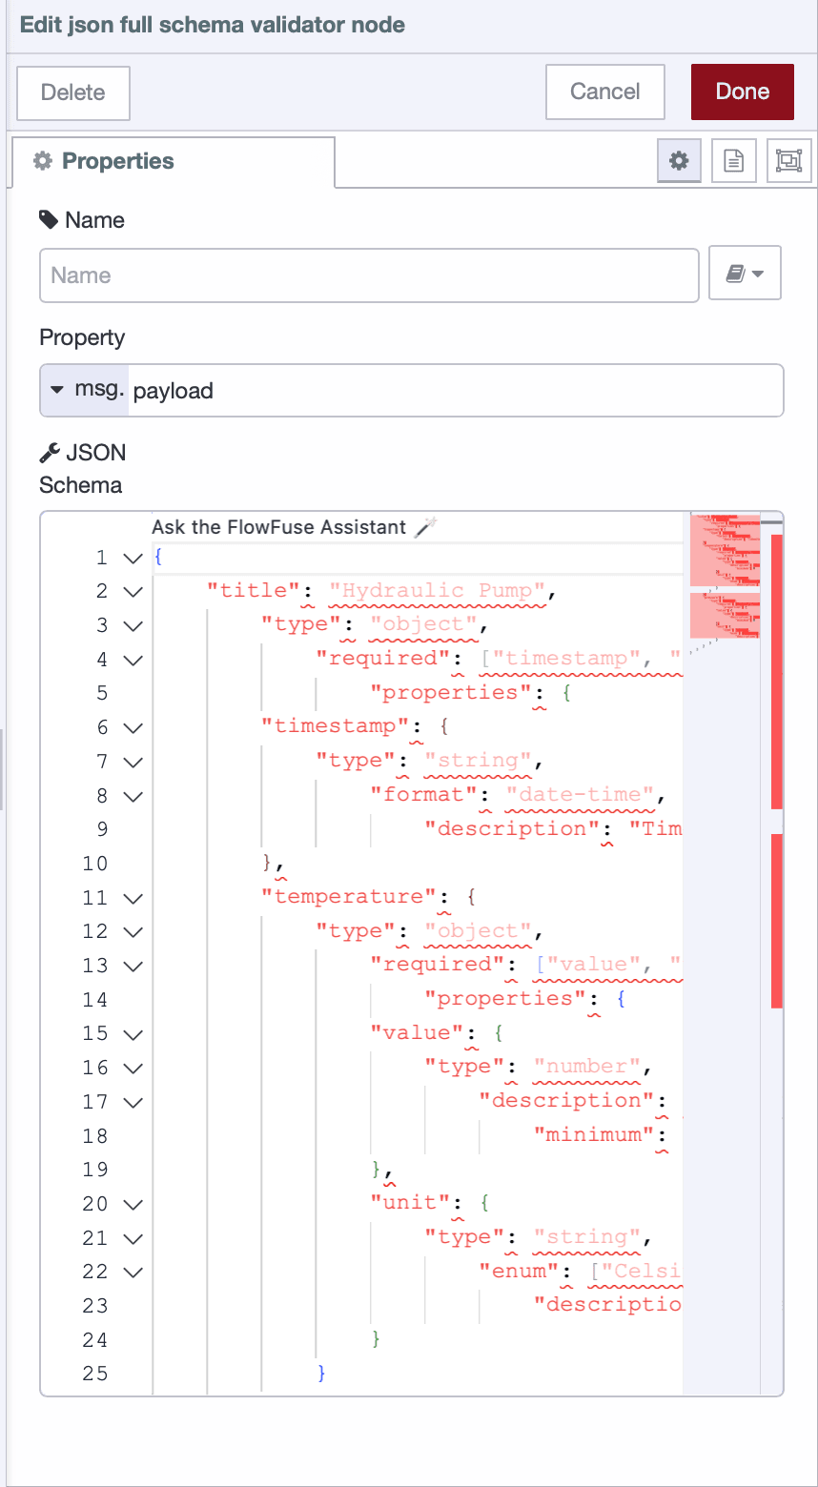Click the library book icon beside Name field
Screen dimensions: 818x1487
[x=745, y=273]
